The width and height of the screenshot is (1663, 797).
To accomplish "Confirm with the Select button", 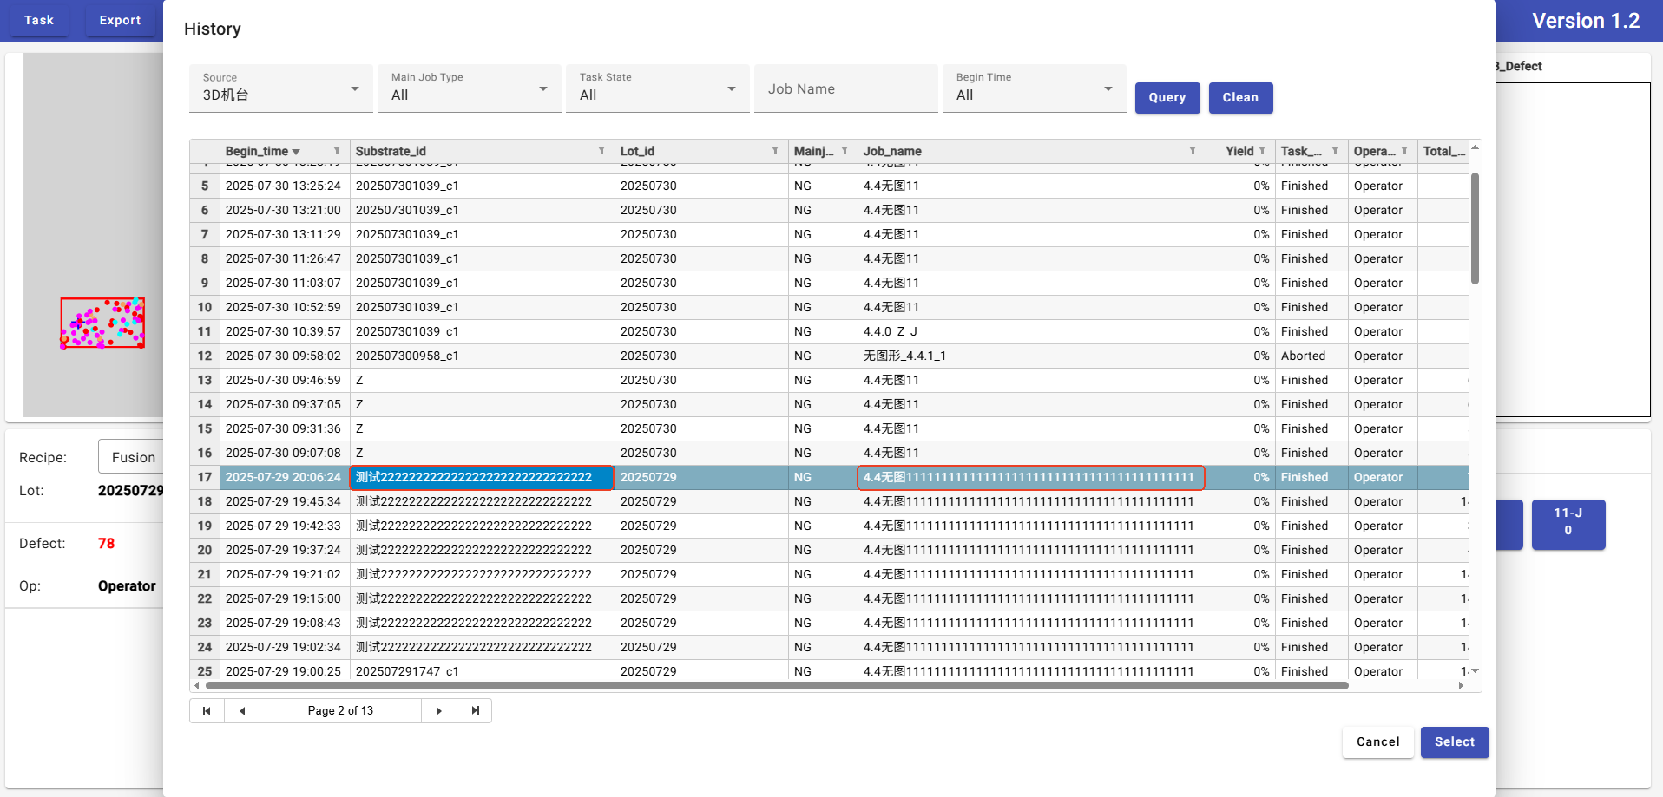I will coord(1454,742).
